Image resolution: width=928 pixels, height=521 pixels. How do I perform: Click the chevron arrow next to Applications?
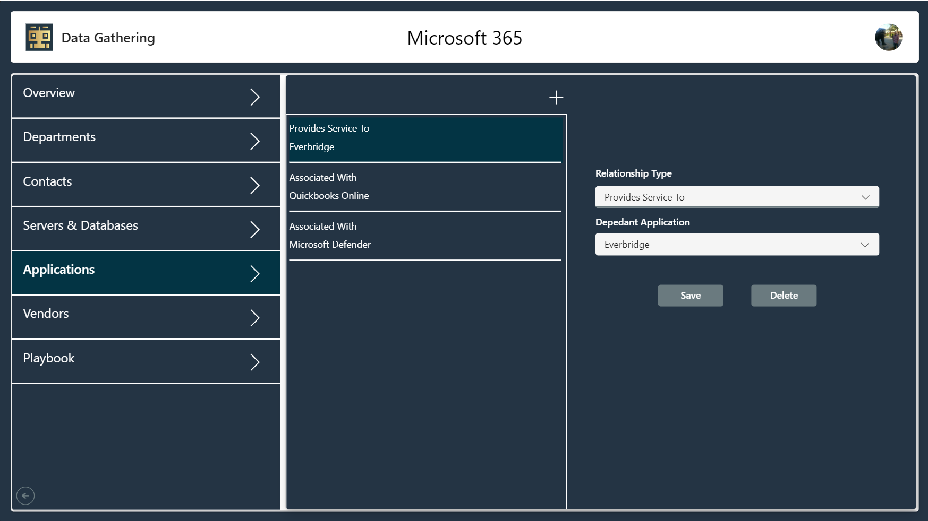[x=255, y=273]
